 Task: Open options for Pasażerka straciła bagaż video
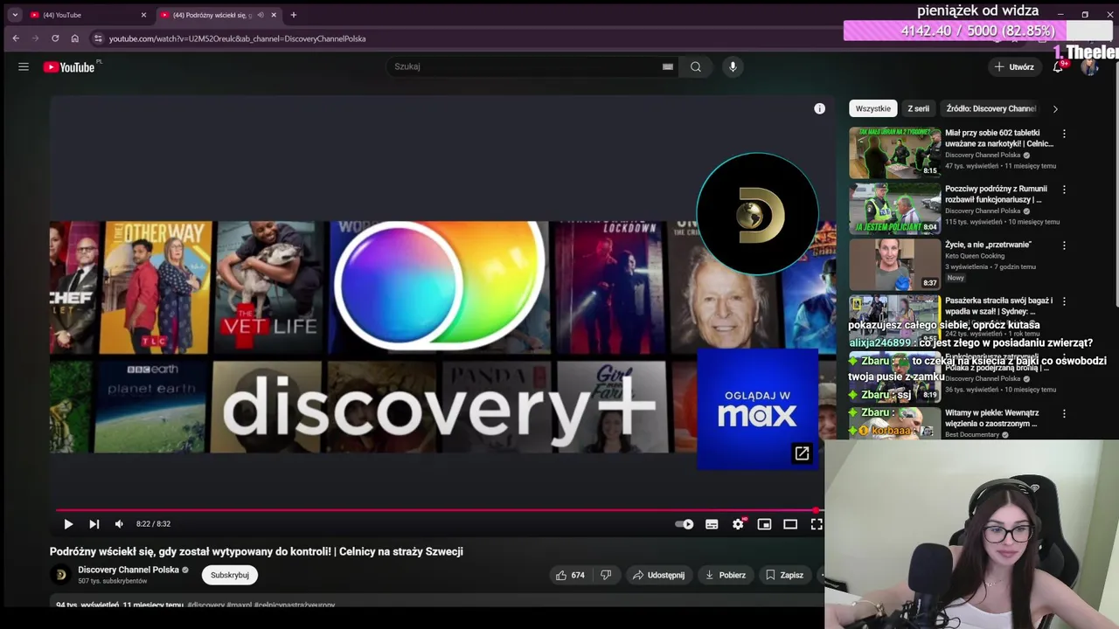click(x=1064, y=301)
